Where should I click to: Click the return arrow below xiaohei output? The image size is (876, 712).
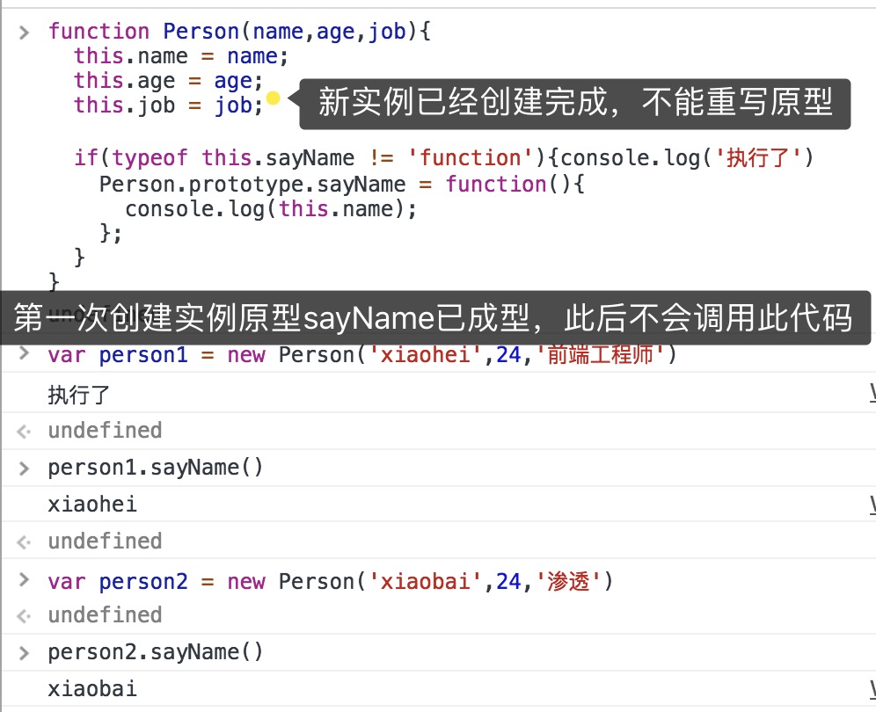[25, 541]
